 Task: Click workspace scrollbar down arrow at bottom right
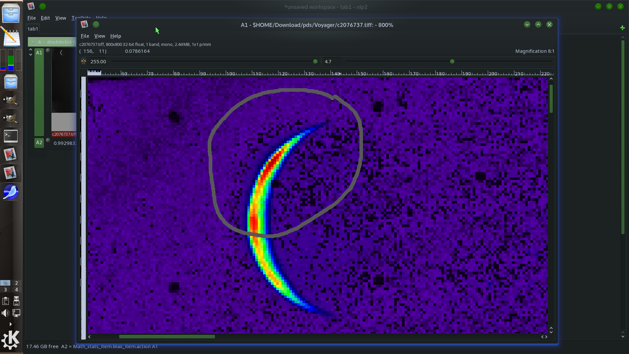click(623, 336)
